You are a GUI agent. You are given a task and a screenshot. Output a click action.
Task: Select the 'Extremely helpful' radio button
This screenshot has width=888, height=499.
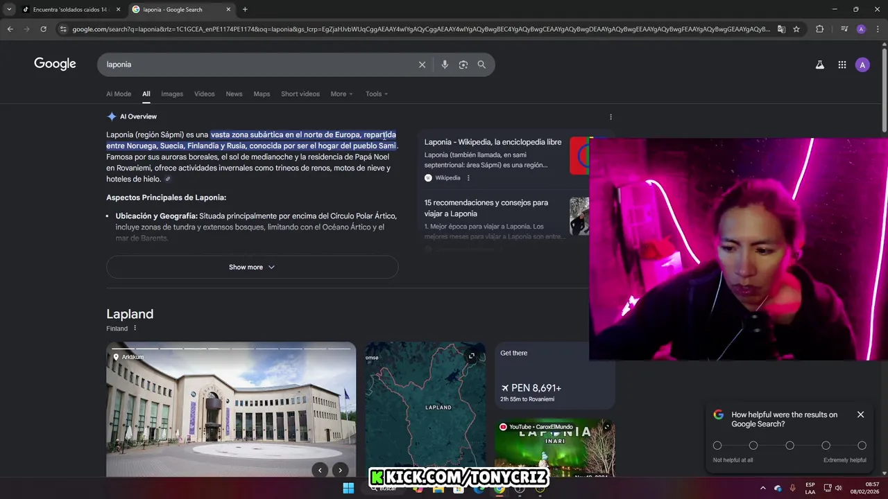[x=862, y=446]
